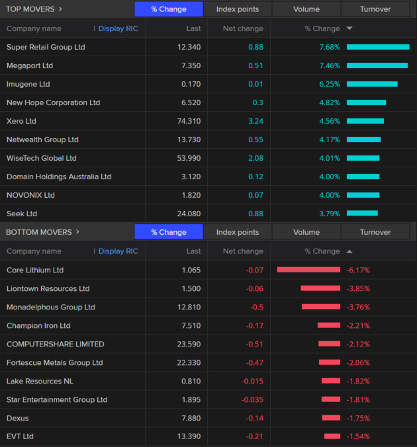Click Champion Iron percent change -2.21%
The height and width of the screenshot is (447, 417).
[x=358, y=325]
